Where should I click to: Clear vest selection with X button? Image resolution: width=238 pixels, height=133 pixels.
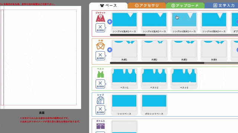coord(100,84)
